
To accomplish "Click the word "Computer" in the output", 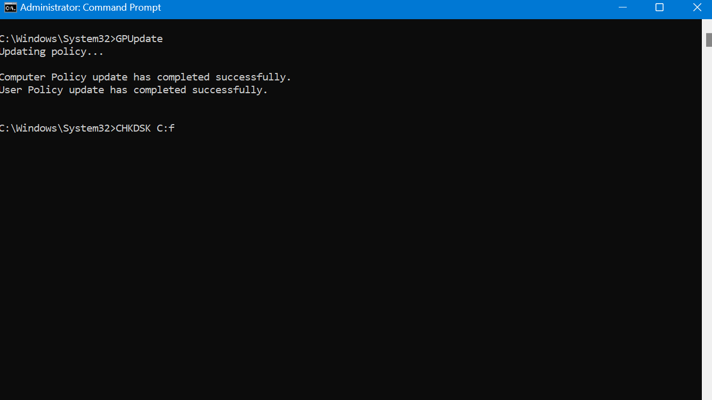I will click(23, 77).
